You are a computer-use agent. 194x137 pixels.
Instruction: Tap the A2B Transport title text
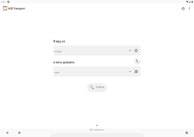(x=17, y=8)
